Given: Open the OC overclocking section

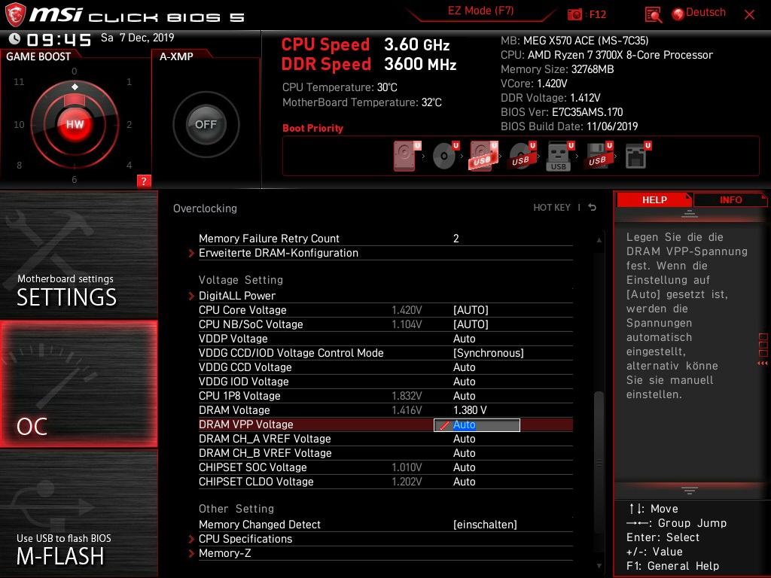Looking at the screenshot, I should [x=78, y=384].
